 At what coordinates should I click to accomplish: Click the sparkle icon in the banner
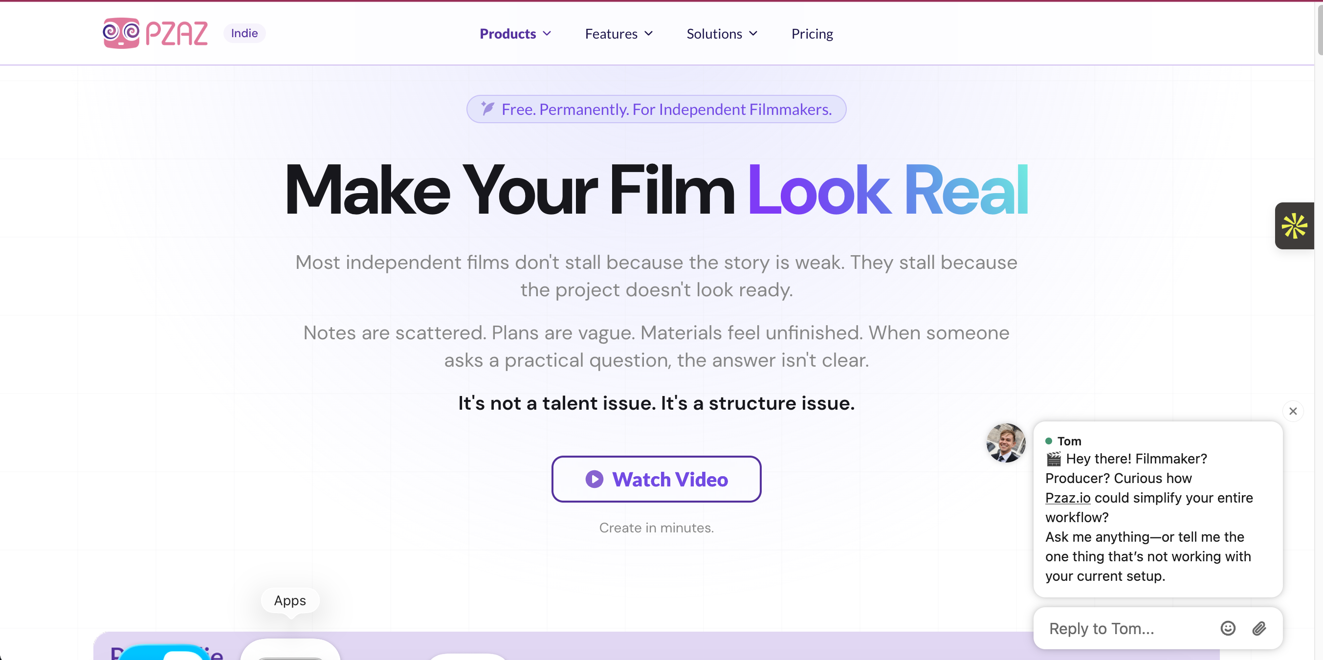coord(487,109)
